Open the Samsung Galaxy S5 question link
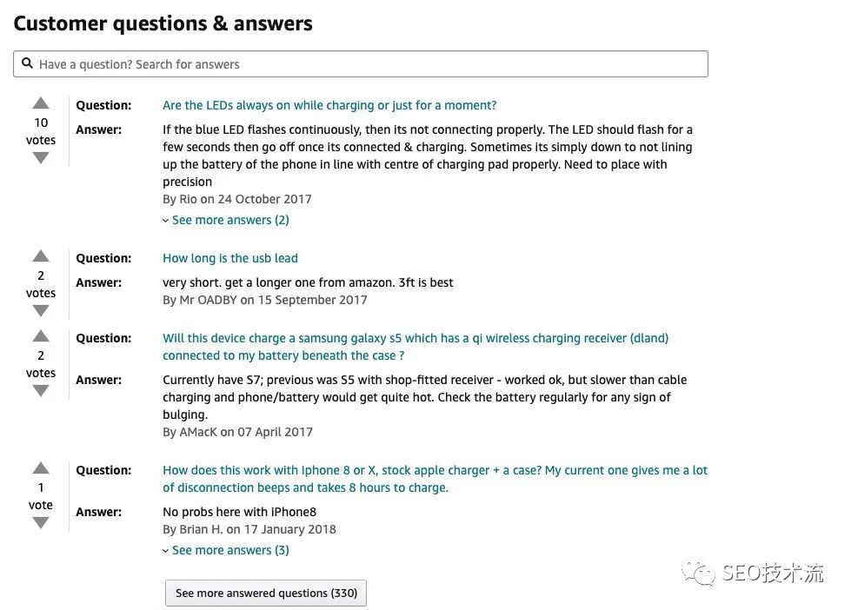The width and height of the screenshot is (851, 610). tap(416, 338)
